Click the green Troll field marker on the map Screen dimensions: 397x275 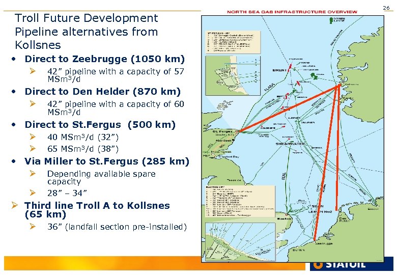click(x=314, y=76)
